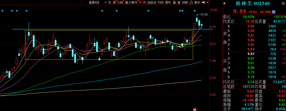Viewport: 286px width, 111px height.
Task: Expand the rightmost toolbar dropdown arrow
Action: click(208, 2)
